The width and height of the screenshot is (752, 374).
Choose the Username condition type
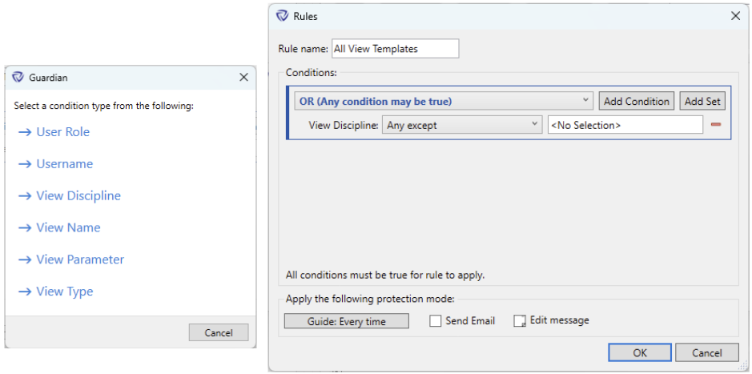65,164
